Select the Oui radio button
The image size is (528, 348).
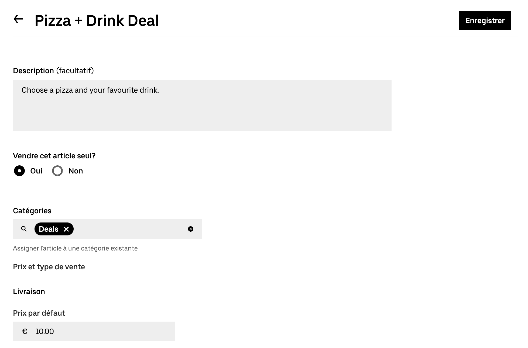[x=19, y=171]
